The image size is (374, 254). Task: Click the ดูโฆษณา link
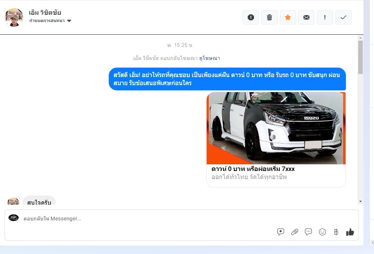tap(209, 58)
